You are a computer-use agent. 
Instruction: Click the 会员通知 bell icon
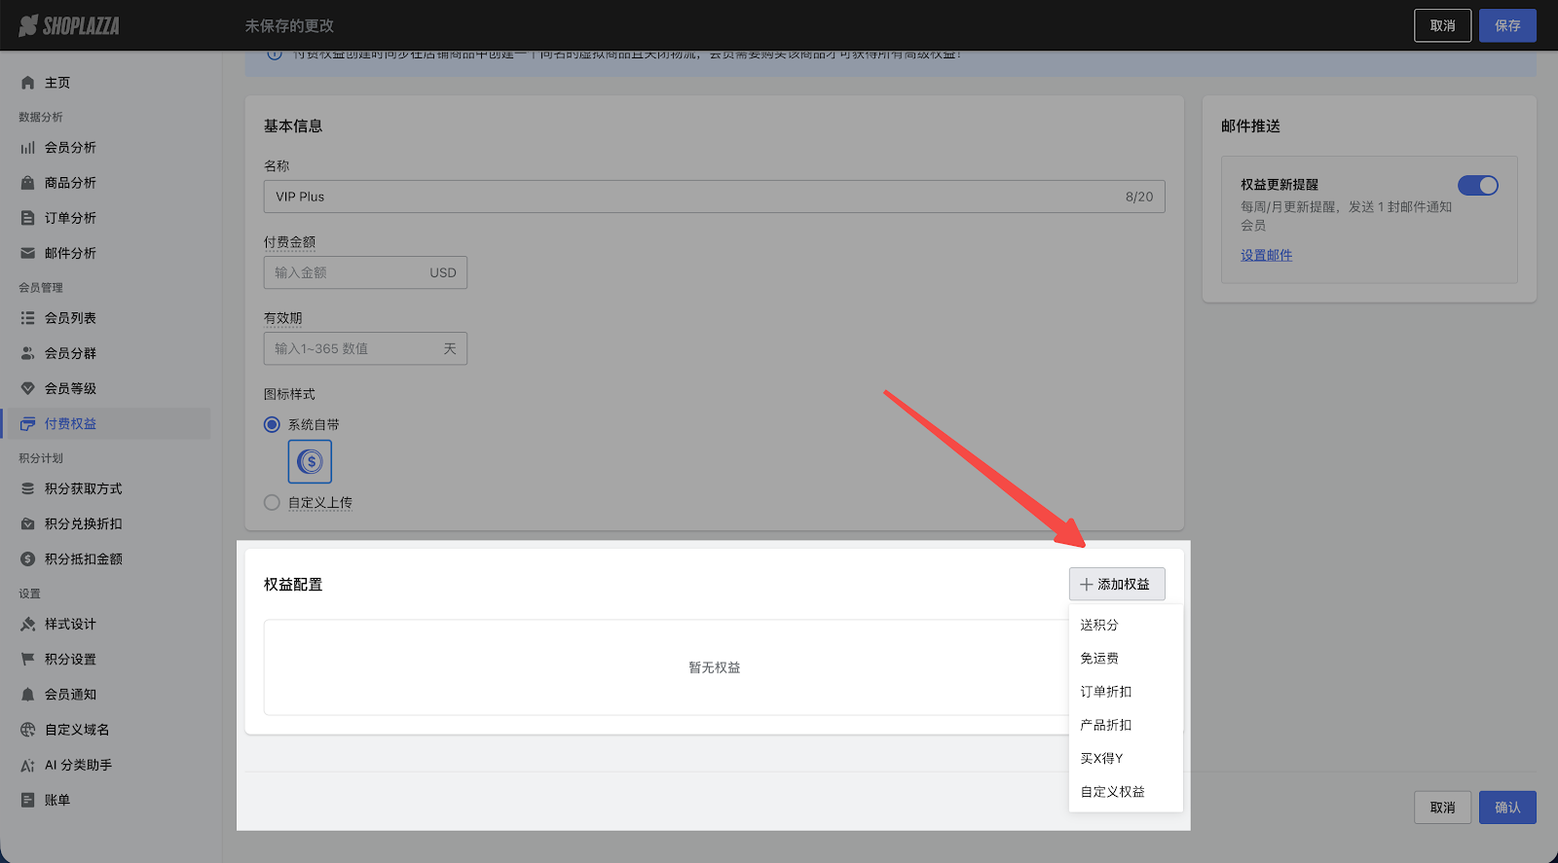click(x=28, y=695)
